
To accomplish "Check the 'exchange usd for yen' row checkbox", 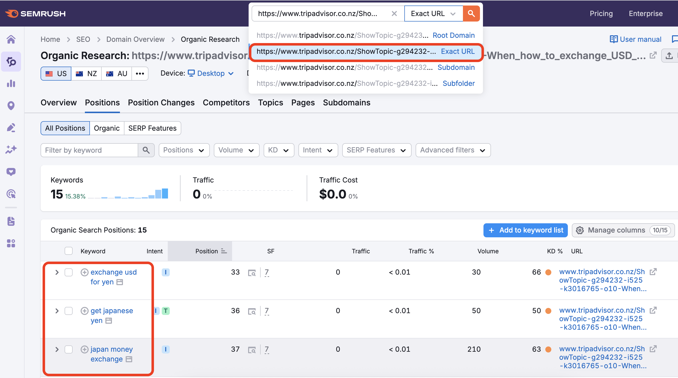I will (69, 272).
